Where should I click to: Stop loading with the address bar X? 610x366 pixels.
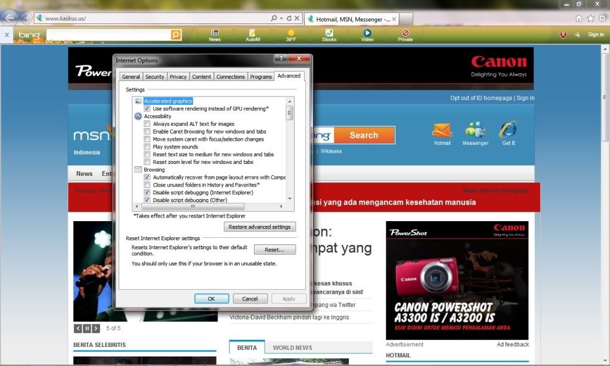click(x=297, y=18)
